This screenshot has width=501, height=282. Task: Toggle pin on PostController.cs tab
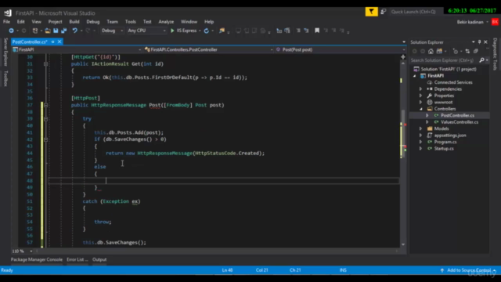(x=52, y=42)
